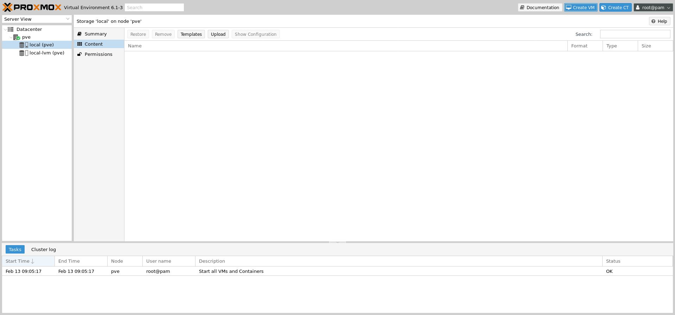Click the Permissions unlock icon
The image size is (675, 315).
[79, 54]
